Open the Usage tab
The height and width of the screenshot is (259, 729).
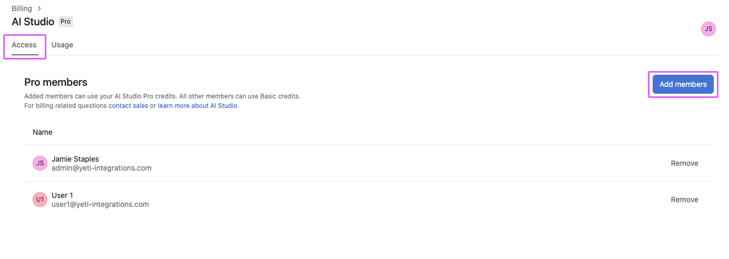click(62, 45)
